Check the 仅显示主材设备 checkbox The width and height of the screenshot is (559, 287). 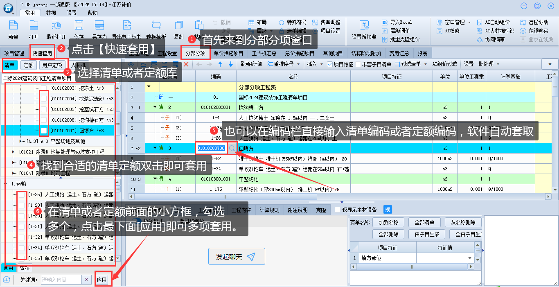tap(338, 210)
